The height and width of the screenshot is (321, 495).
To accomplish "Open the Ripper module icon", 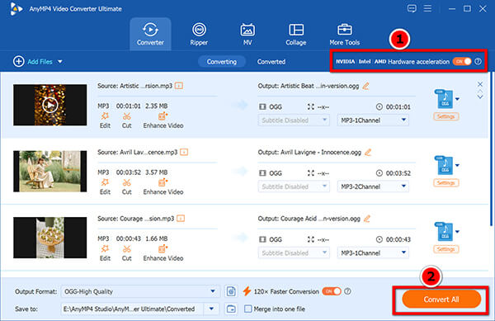I will (199, 30).
